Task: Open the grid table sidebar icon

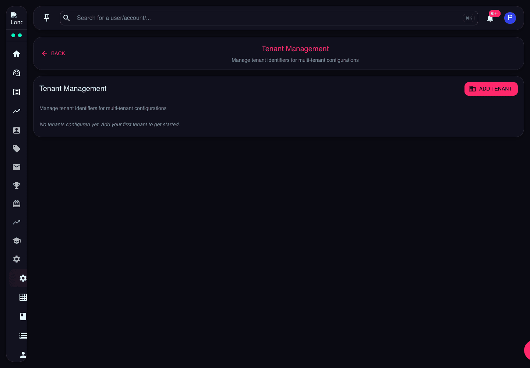Action: (23, 297)
